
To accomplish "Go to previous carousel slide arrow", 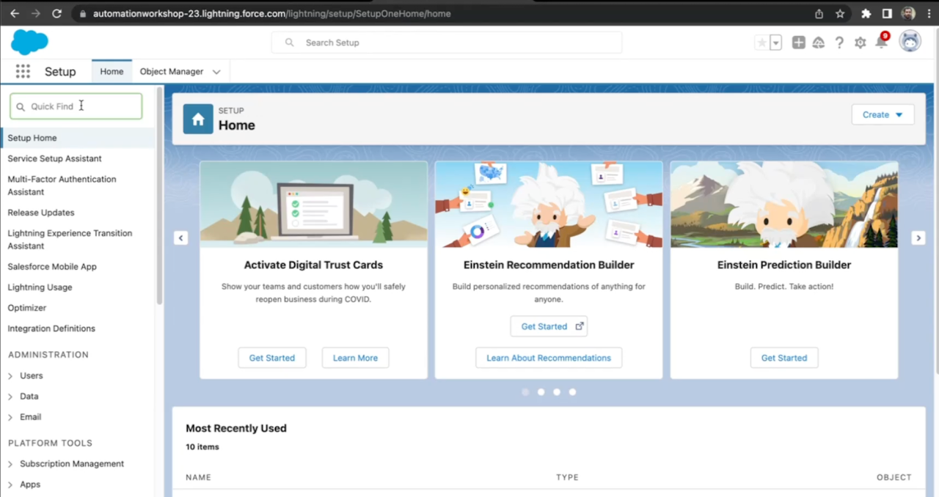I will tap(180, 238).
